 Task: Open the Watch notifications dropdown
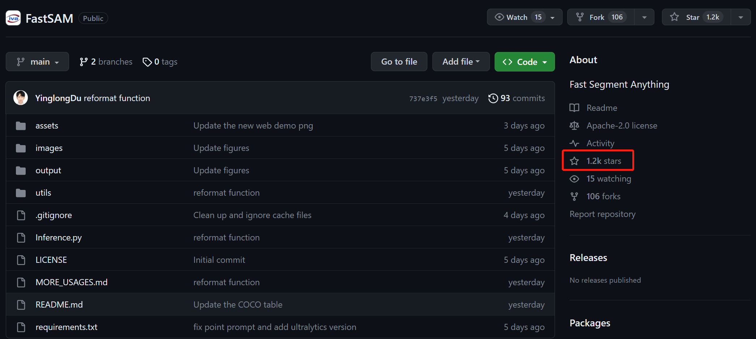(525, 17)
